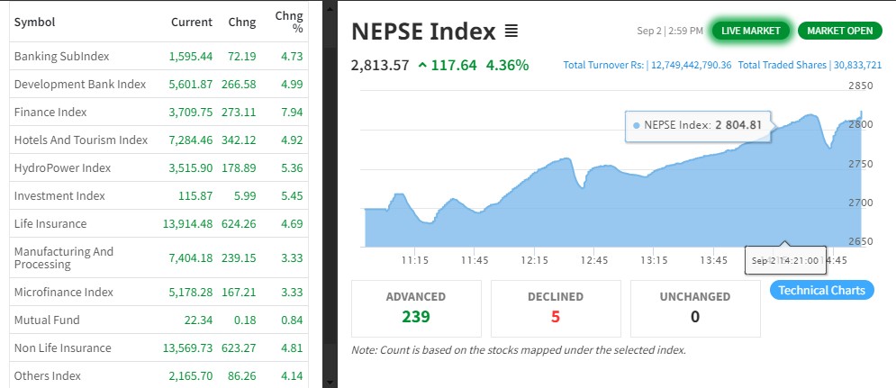
Task: Open Technical Charts
Action: click(x=821, y=290)
